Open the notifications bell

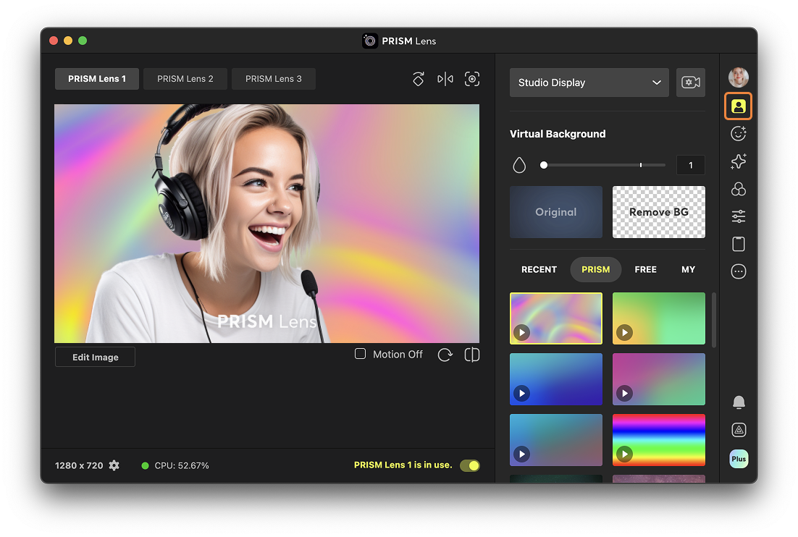click(x=739, y=402)
